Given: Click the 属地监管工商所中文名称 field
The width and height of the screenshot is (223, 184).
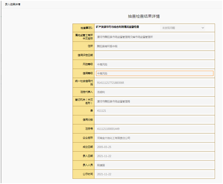Looking at the screenshot, I should (155, 37).
